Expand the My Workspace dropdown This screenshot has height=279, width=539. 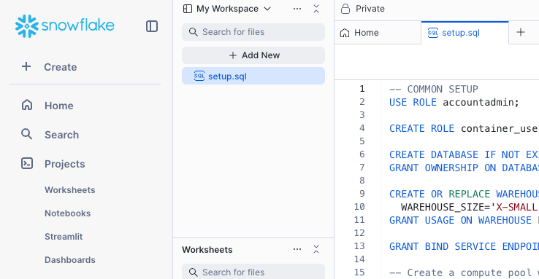point(267,9)
